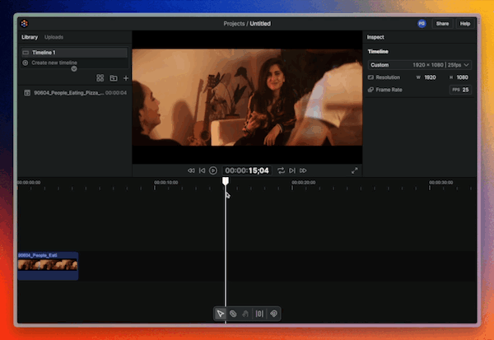Select the hand pan tool

245,314
